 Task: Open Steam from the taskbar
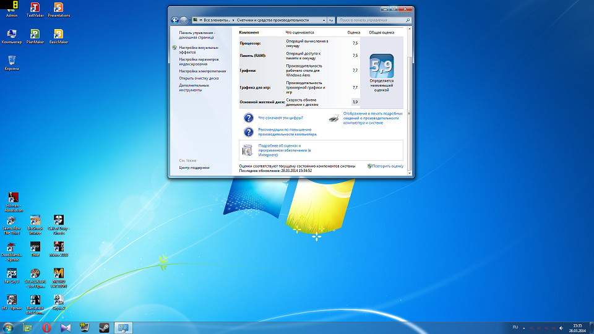104,328
